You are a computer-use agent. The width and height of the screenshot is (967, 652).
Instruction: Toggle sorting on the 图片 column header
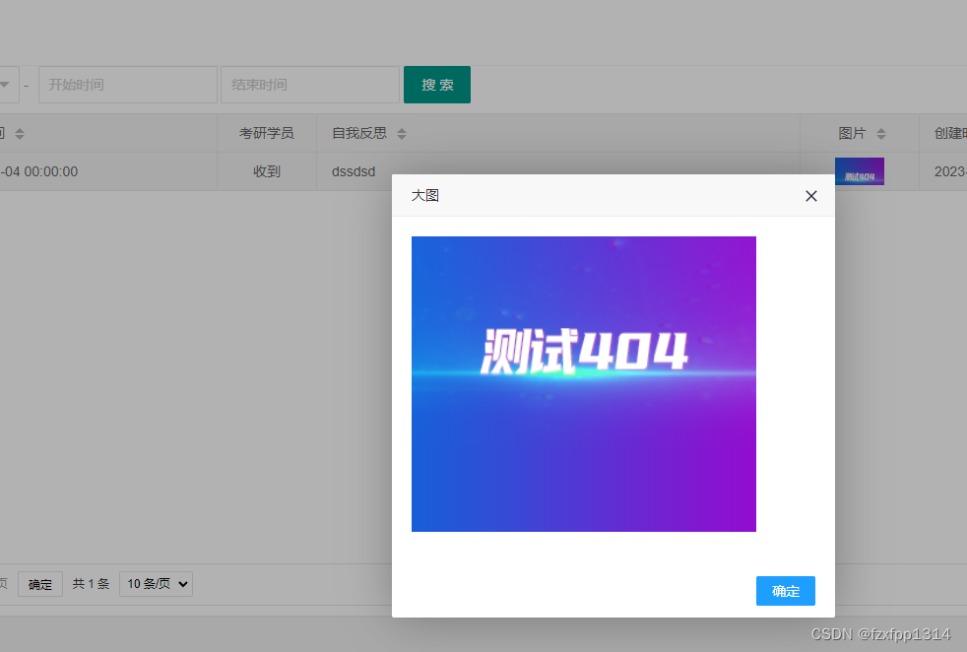[x=858, y=133]
